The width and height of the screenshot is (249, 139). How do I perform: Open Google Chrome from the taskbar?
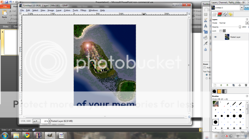pos(27,135)
